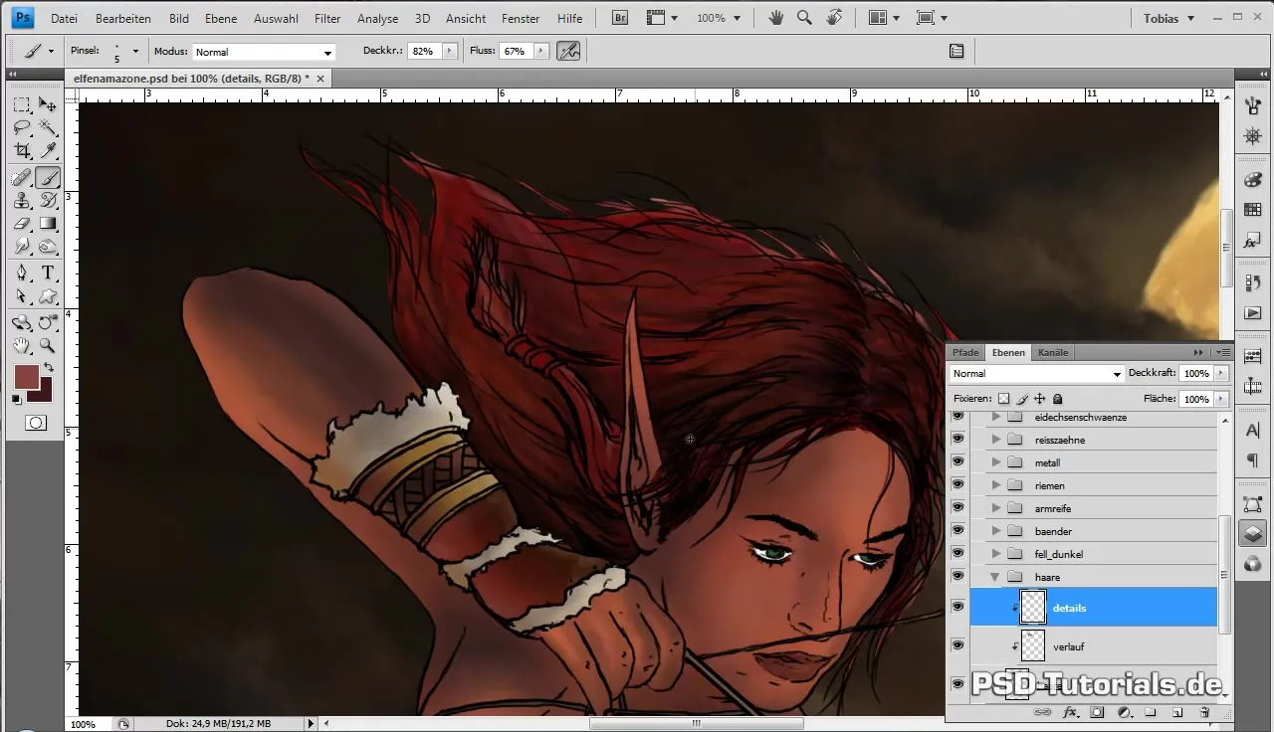Select the Hand tool in the toolbox
The height and width of the screenshot is (732, 1274).
[22, 345]
